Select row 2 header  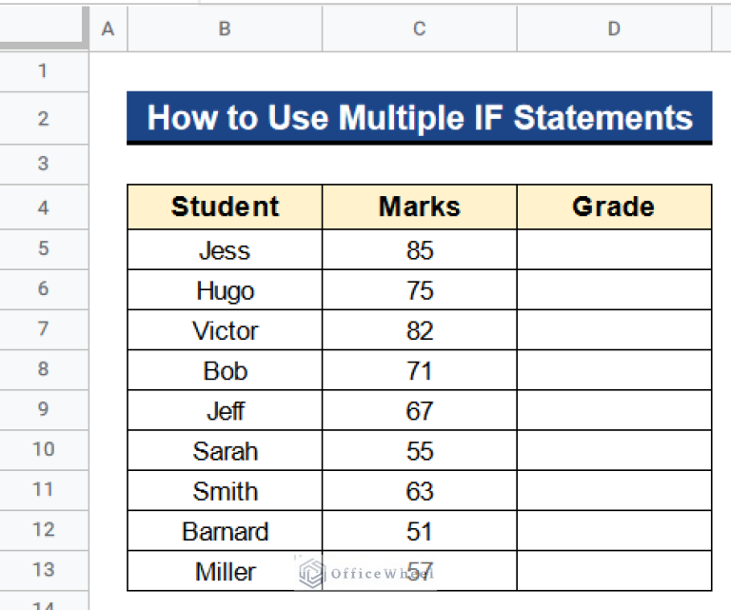tap(44, 118)
